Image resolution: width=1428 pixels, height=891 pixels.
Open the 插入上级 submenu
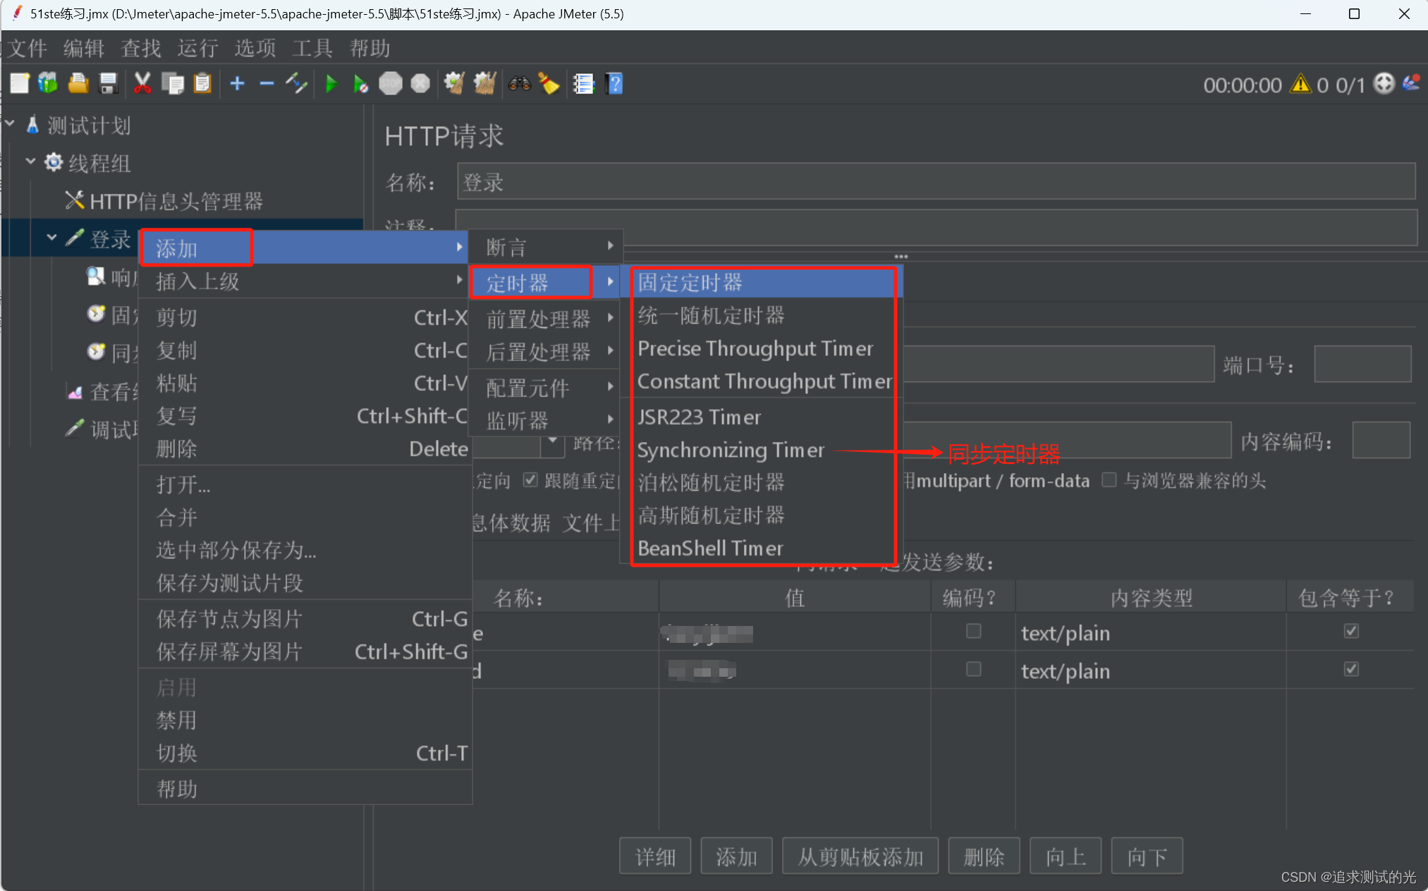pyautogui.click(x=305, y=281)
